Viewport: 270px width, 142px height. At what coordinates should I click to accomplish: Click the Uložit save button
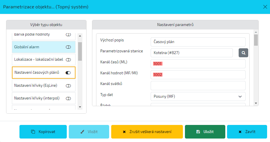(x=205, y=132)
